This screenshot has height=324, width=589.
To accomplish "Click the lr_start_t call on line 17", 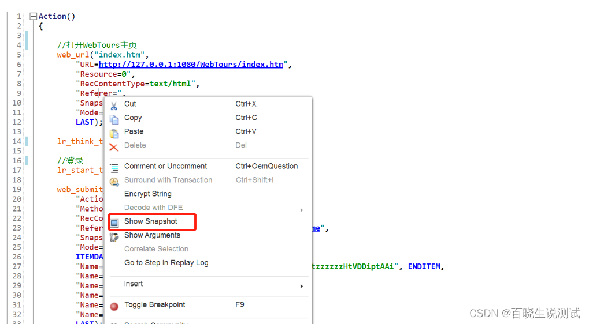I will (80, 171).
